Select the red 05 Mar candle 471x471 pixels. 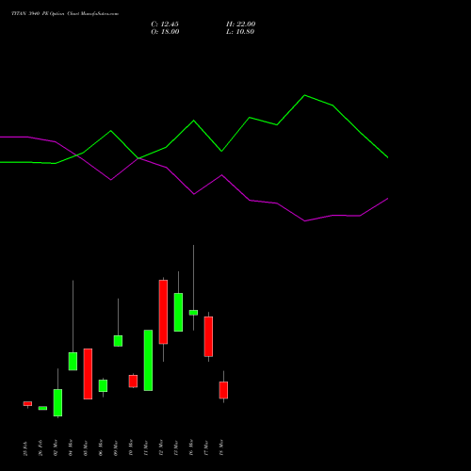[88, 374]
